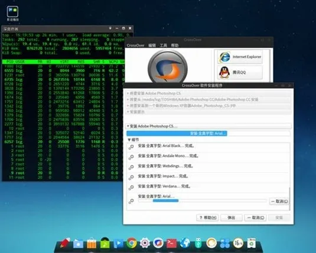Click the round cream-colored icon in the dock
Image resolution: width=316 pixels, height=253 pixels.
[211, 243]
